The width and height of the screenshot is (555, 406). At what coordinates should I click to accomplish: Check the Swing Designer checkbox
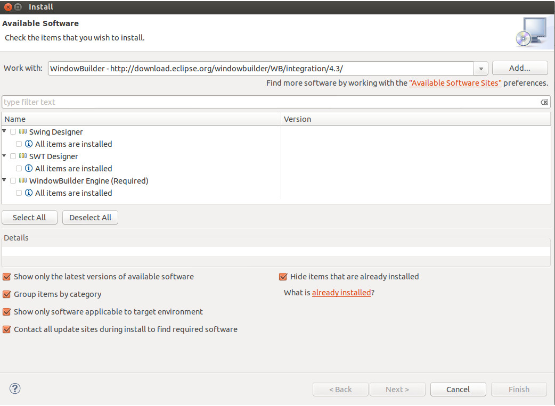pos(13,132)
